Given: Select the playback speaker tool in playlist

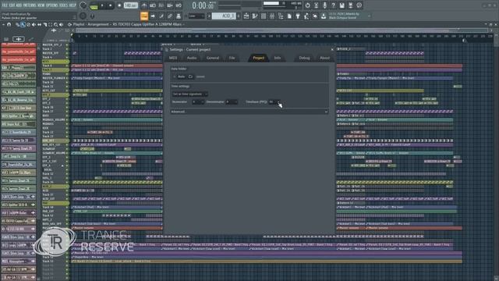Looking at the screenshot, I should click(x=61, y=24).
